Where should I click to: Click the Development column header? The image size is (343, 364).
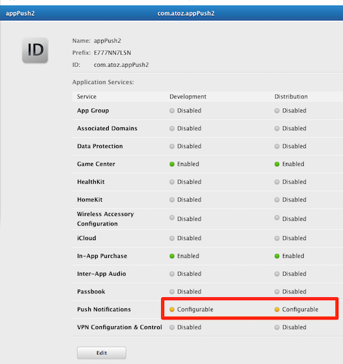coord(188,96)
